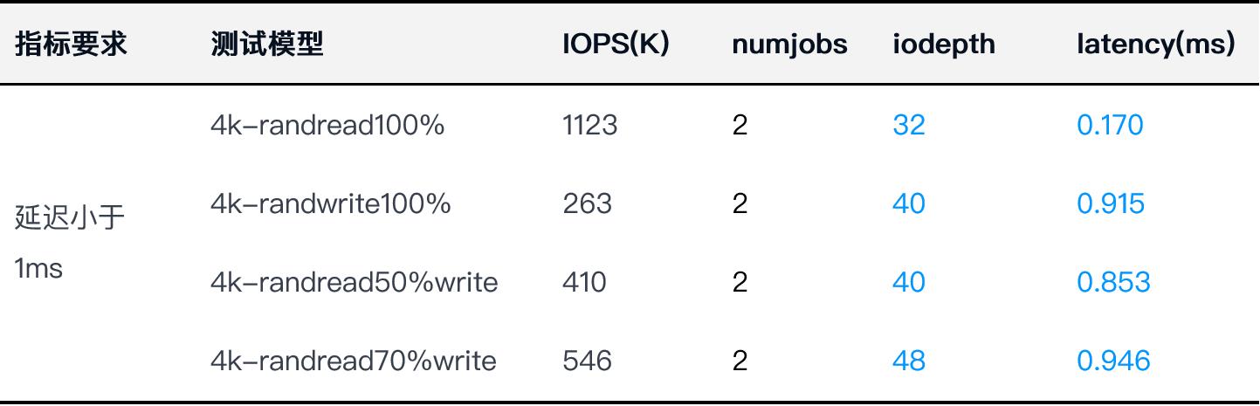Click the 测试模型 column header
The height and width of the screenshot is (406, 1260).
tap(267, 45)
